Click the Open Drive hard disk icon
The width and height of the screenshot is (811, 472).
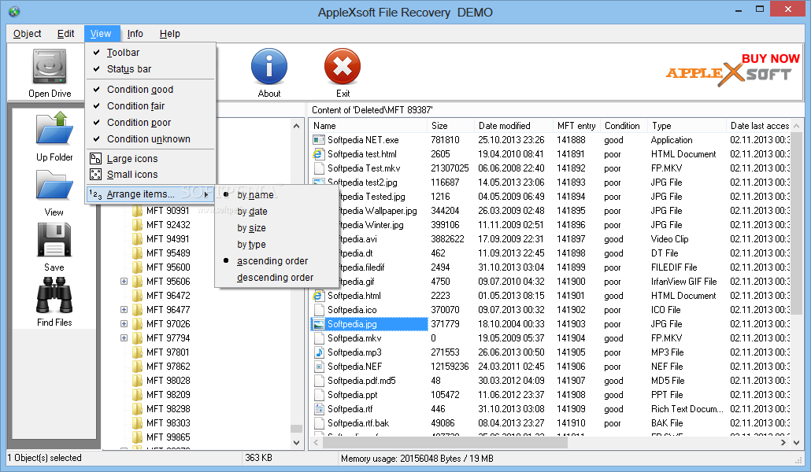[50, 66]
